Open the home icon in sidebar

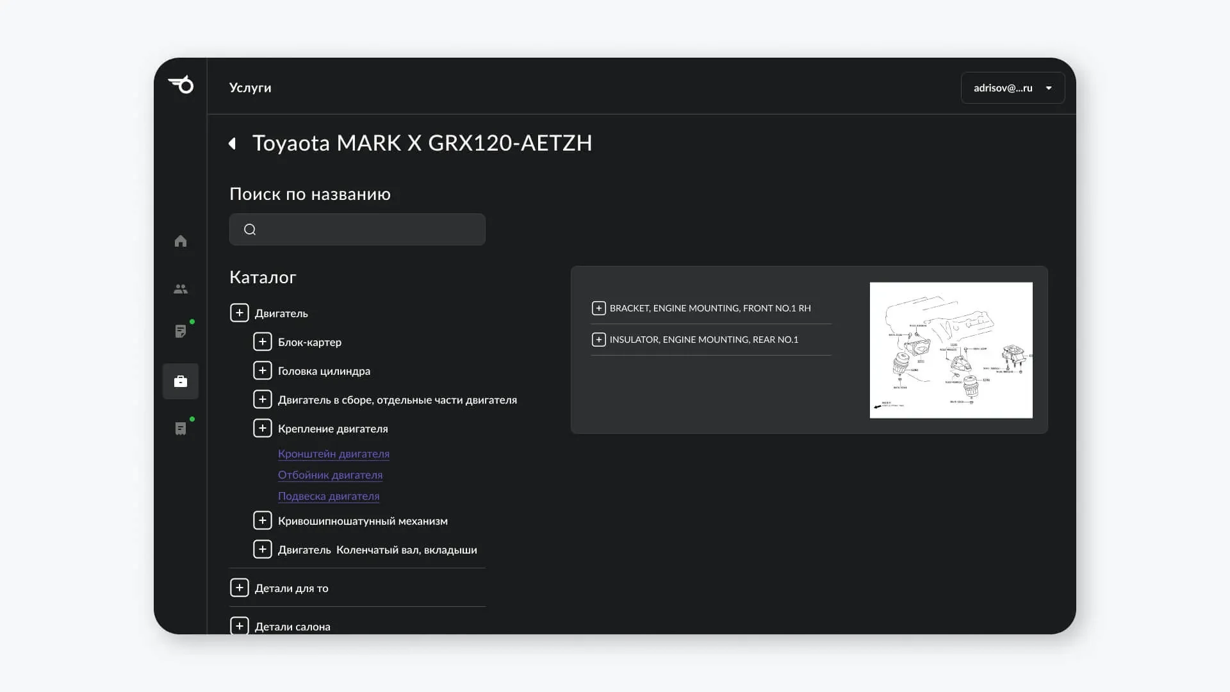coord(181,241)
